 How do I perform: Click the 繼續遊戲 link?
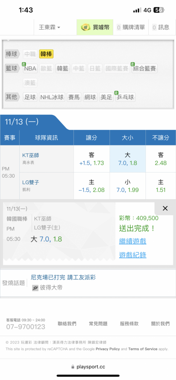(x=133, y=241)
